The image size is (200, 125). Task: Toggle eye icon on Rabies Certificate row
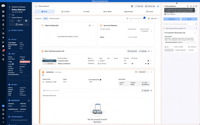pos(146,64)
